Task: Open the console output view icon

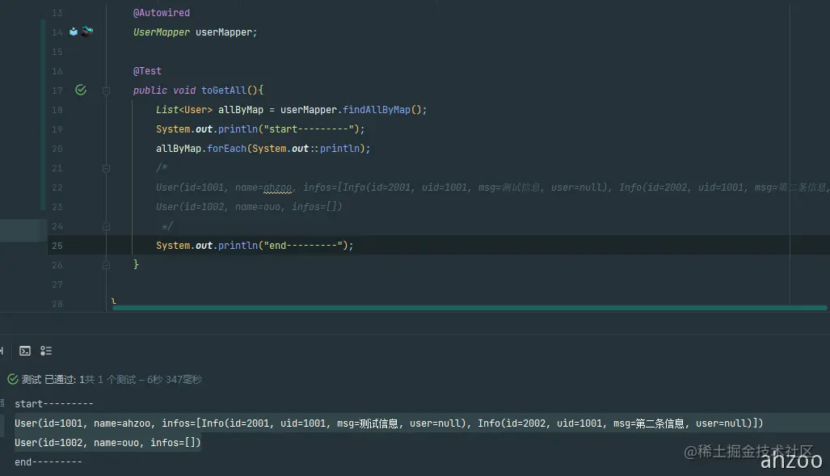Action: (25, 351)
